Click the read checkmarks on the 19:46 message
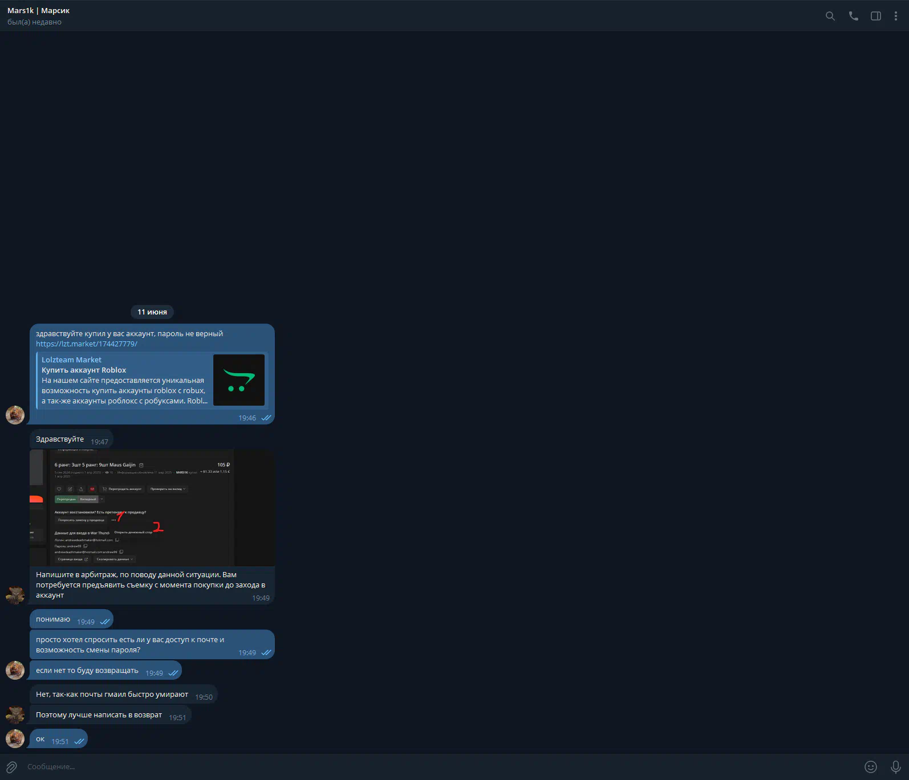 (x=266, y=418)
